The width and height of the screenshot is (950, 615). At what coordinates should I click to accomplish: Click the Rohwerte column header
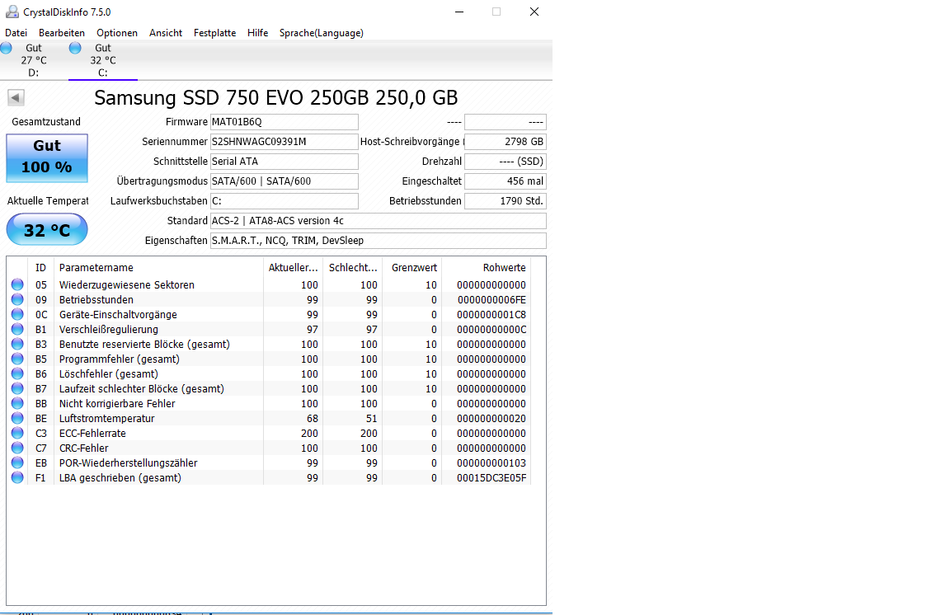(486, 267)
